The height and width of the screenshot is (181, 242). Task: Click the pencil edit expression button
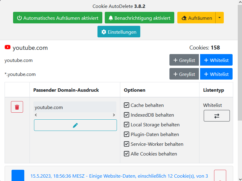pos(75,125)
